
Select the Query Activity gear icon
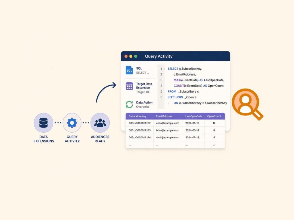pyautogui.click(x=72, y=123)
